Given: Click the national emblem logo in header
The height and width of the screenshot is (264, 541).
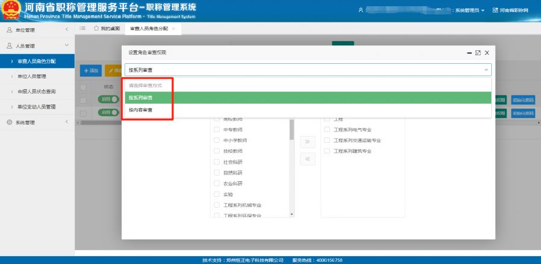Looking at the screenshot, I should [x=12, y=11].
